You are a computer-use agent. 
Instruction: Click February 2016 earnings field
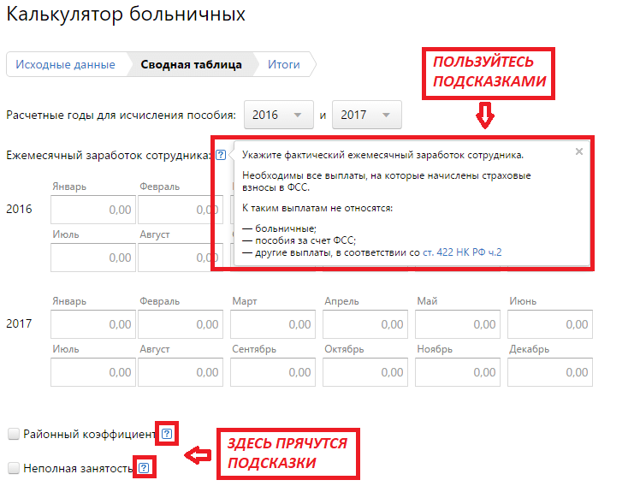click(x=181, y=210)
